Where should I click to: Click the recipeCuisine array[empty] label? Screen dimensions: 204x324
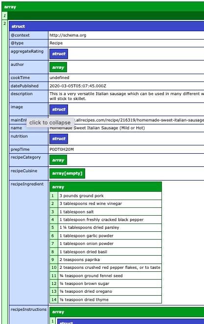point(68,173)
